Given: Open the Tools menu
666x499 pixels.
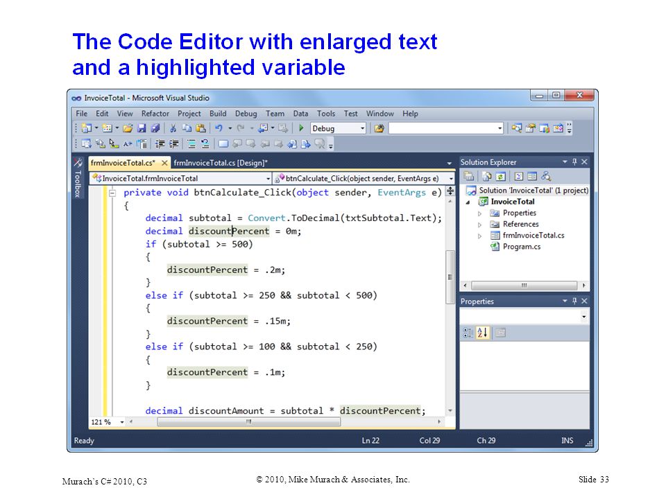Looking at the screenshot, I should tap(326, 114).
